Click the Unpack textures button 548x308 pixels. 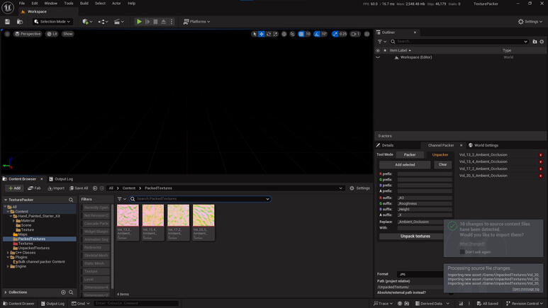pyautogui.click(x=415, y=236)
